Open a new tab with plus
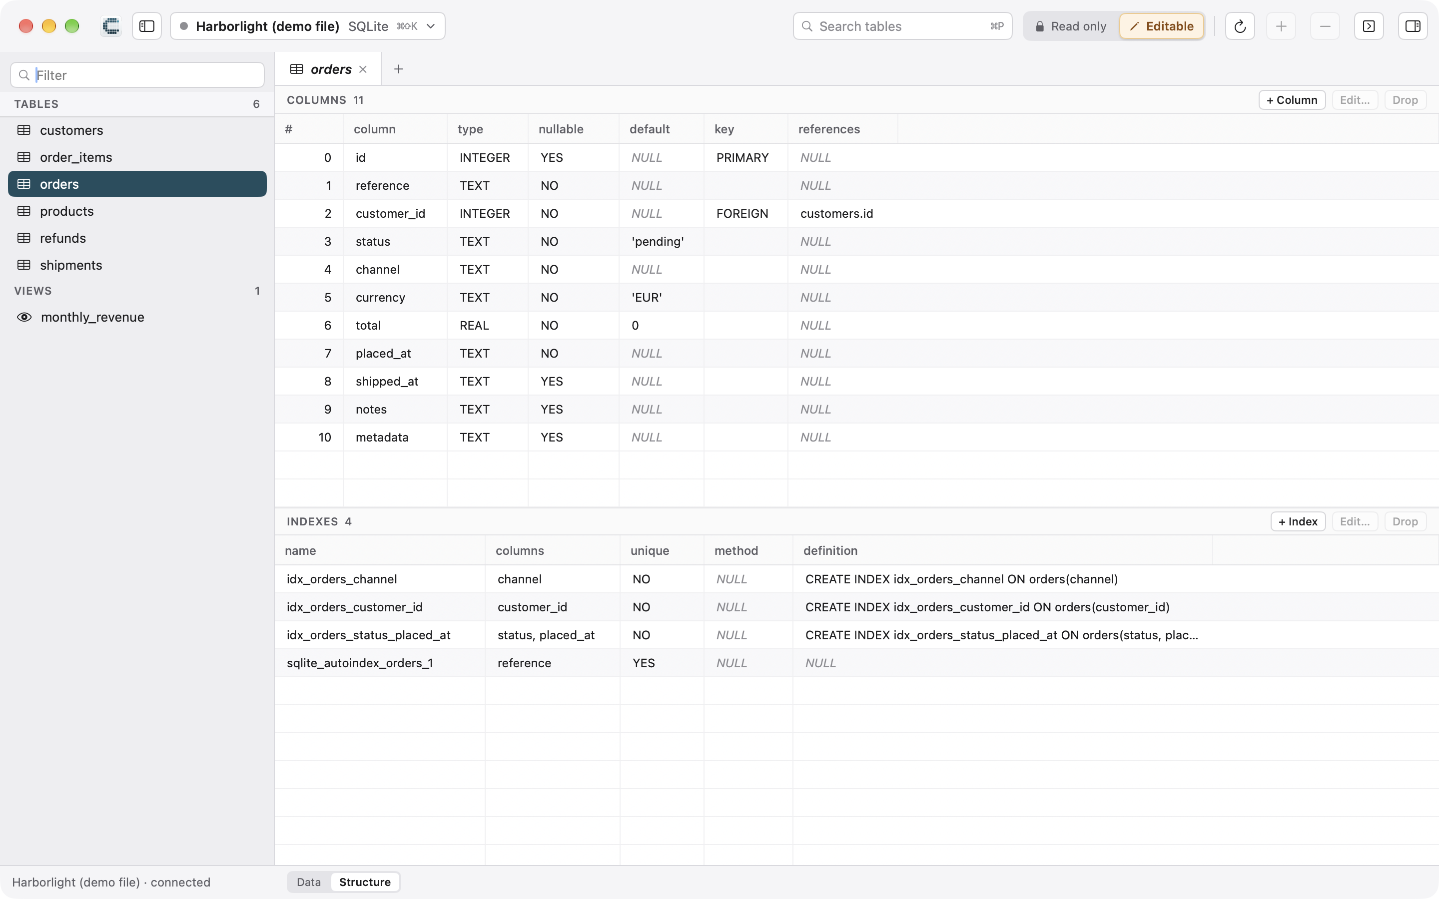The width and height of the screenshot is (1439, 899). pyautogui.click(x=398, y=69)
